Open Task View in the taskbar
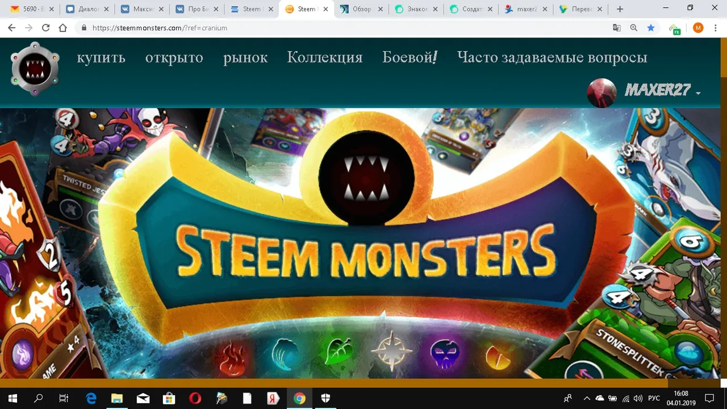Screen dimensions: 727x409 pos(64,398)
